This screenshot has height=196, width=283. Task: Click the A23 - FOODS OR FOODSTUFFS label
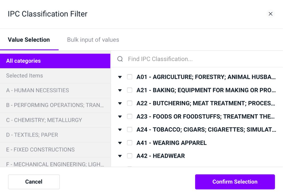pyautogui.click(x=205, y=117)
